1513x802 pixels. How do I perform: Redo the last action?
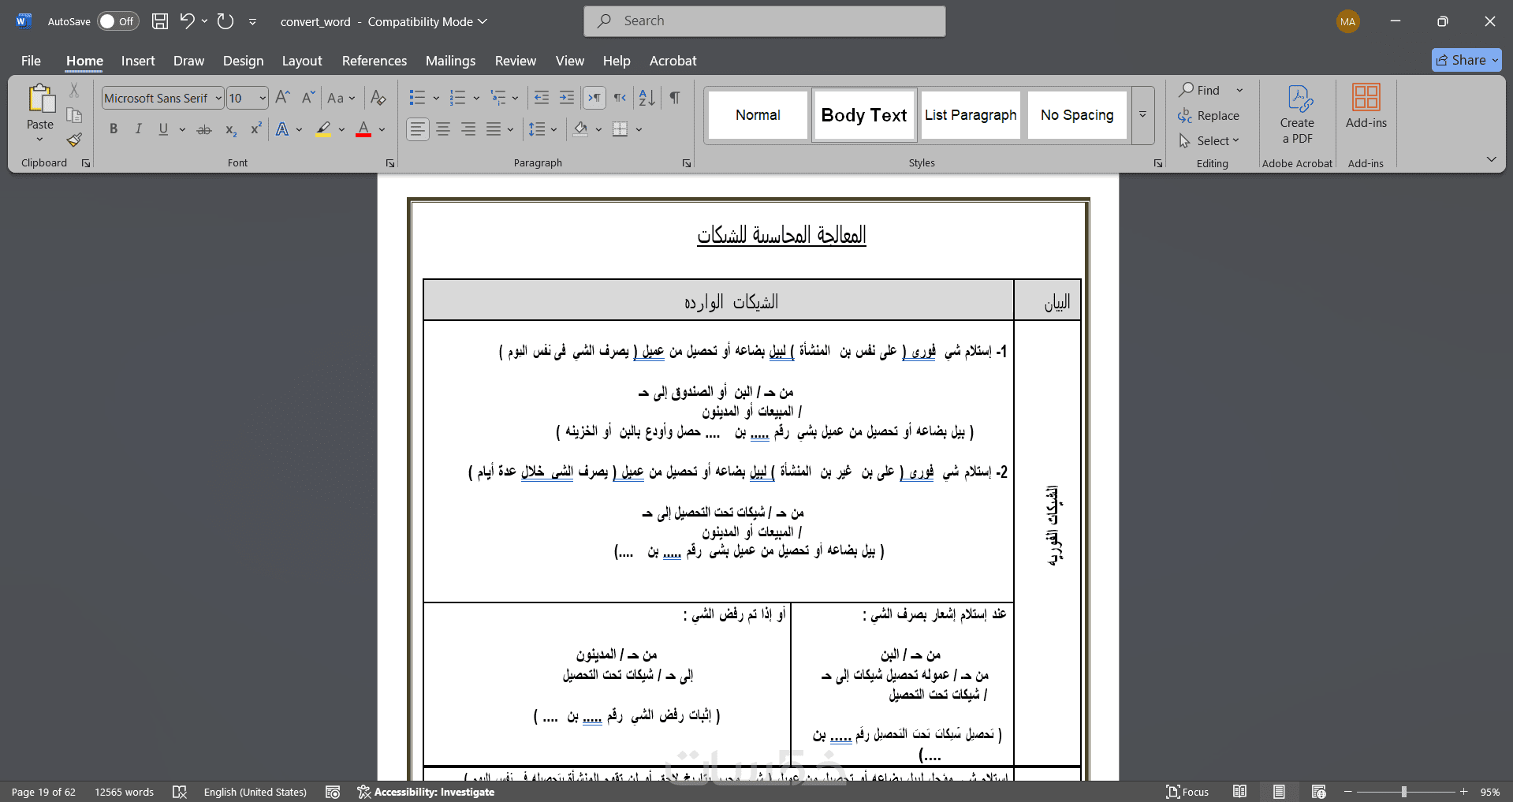click(225, 21)
